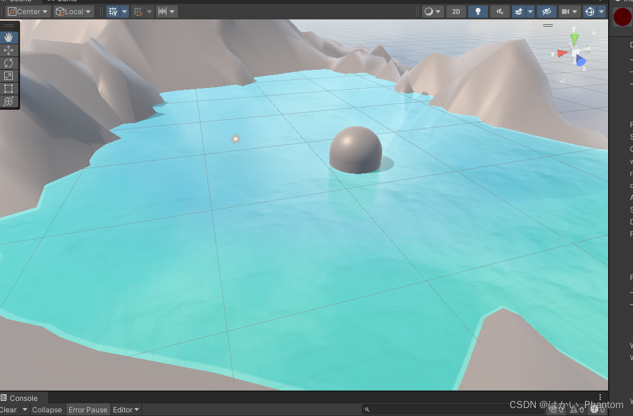Toggle grid snapping button
The image size is (633, 416).
[138, 12]
